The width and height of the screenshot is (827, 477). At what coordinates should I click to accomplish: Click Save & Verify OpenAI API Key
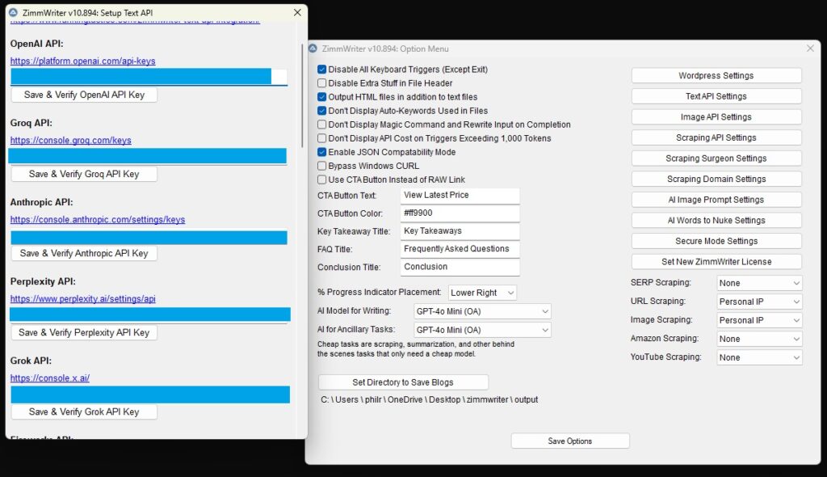pos(84,95)
